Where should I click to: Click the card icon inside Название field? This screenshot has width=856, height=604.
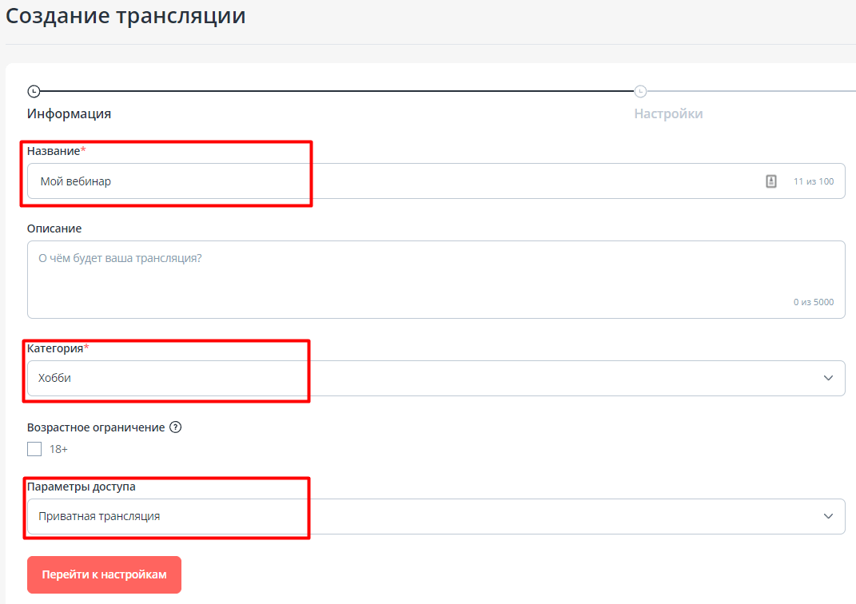point(770,181)
